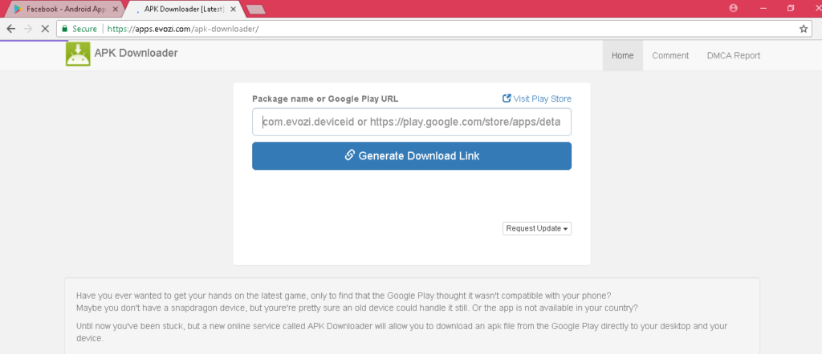Open a new browser tab

pos(256,10)
